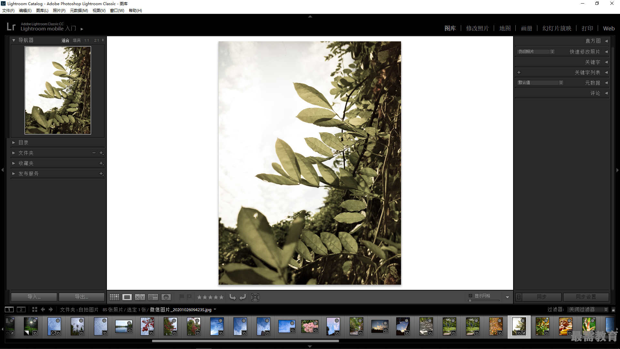This screenshot has height=349, width=620.
Task: Set navigator zoom to 1:1
Action: [x=87, y=40]
